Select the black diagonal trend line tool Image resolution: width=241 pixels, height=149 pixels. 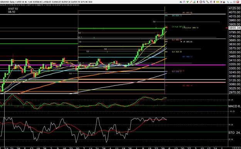click(207, 2)
